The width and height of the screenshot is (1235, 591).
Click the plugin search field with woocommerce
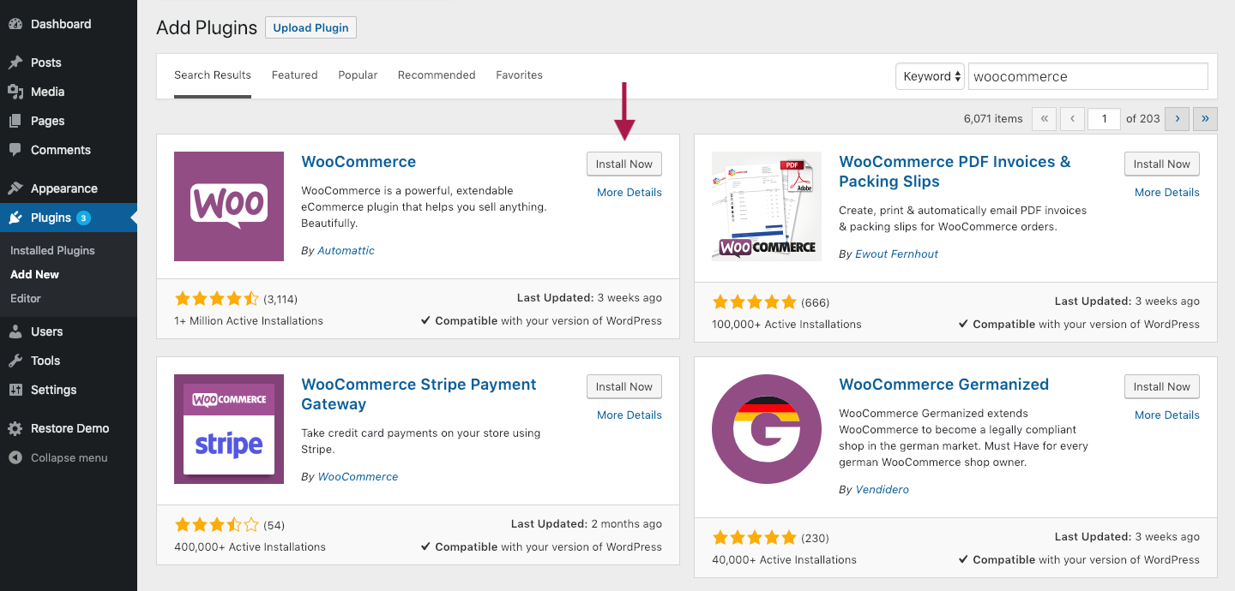pos(1088,76)
